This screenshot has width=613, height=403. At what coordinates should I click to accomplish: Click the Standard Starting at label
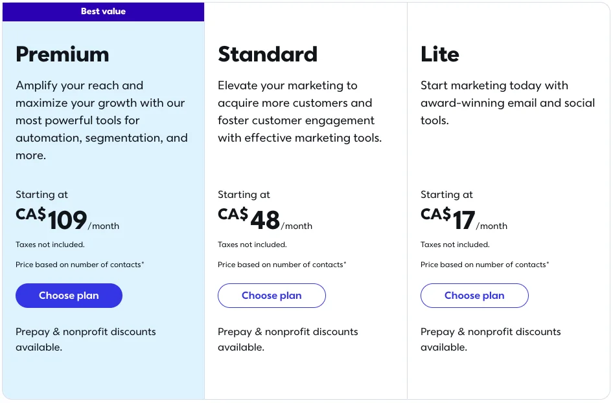[244, 194]
